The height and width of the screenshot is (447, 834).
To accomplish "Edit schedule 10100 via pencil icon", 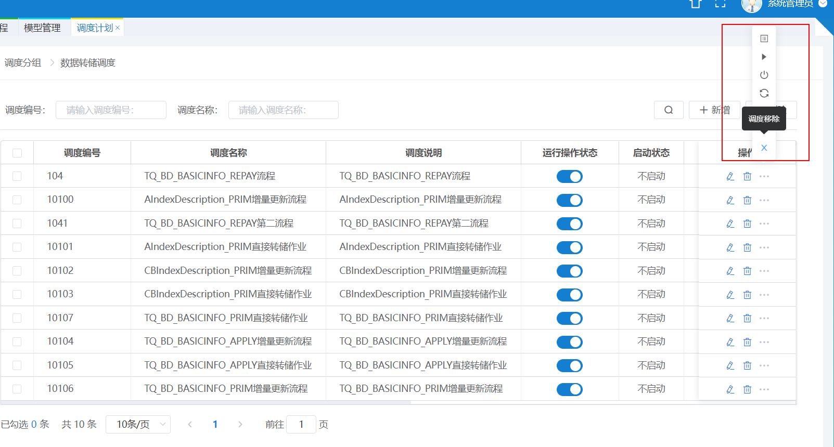I will point(730,200).
